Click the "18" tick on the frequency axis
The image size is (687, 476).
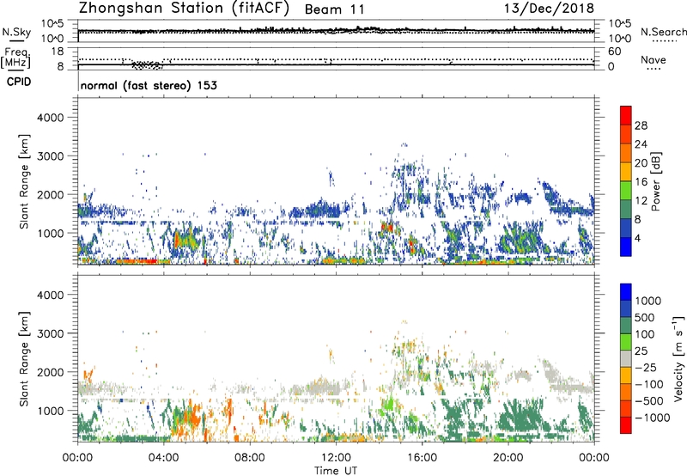coord(58,52)
